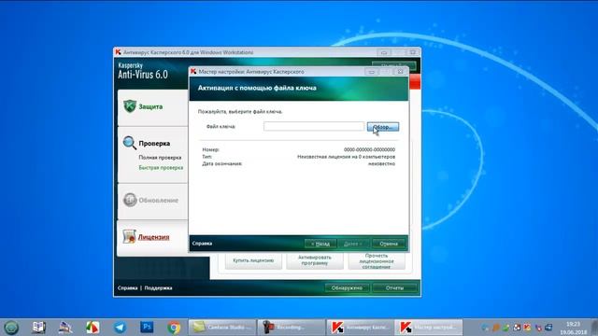Click Купить лицензию in main window
This screenshot has width=598, height=336.
point(253,261)
